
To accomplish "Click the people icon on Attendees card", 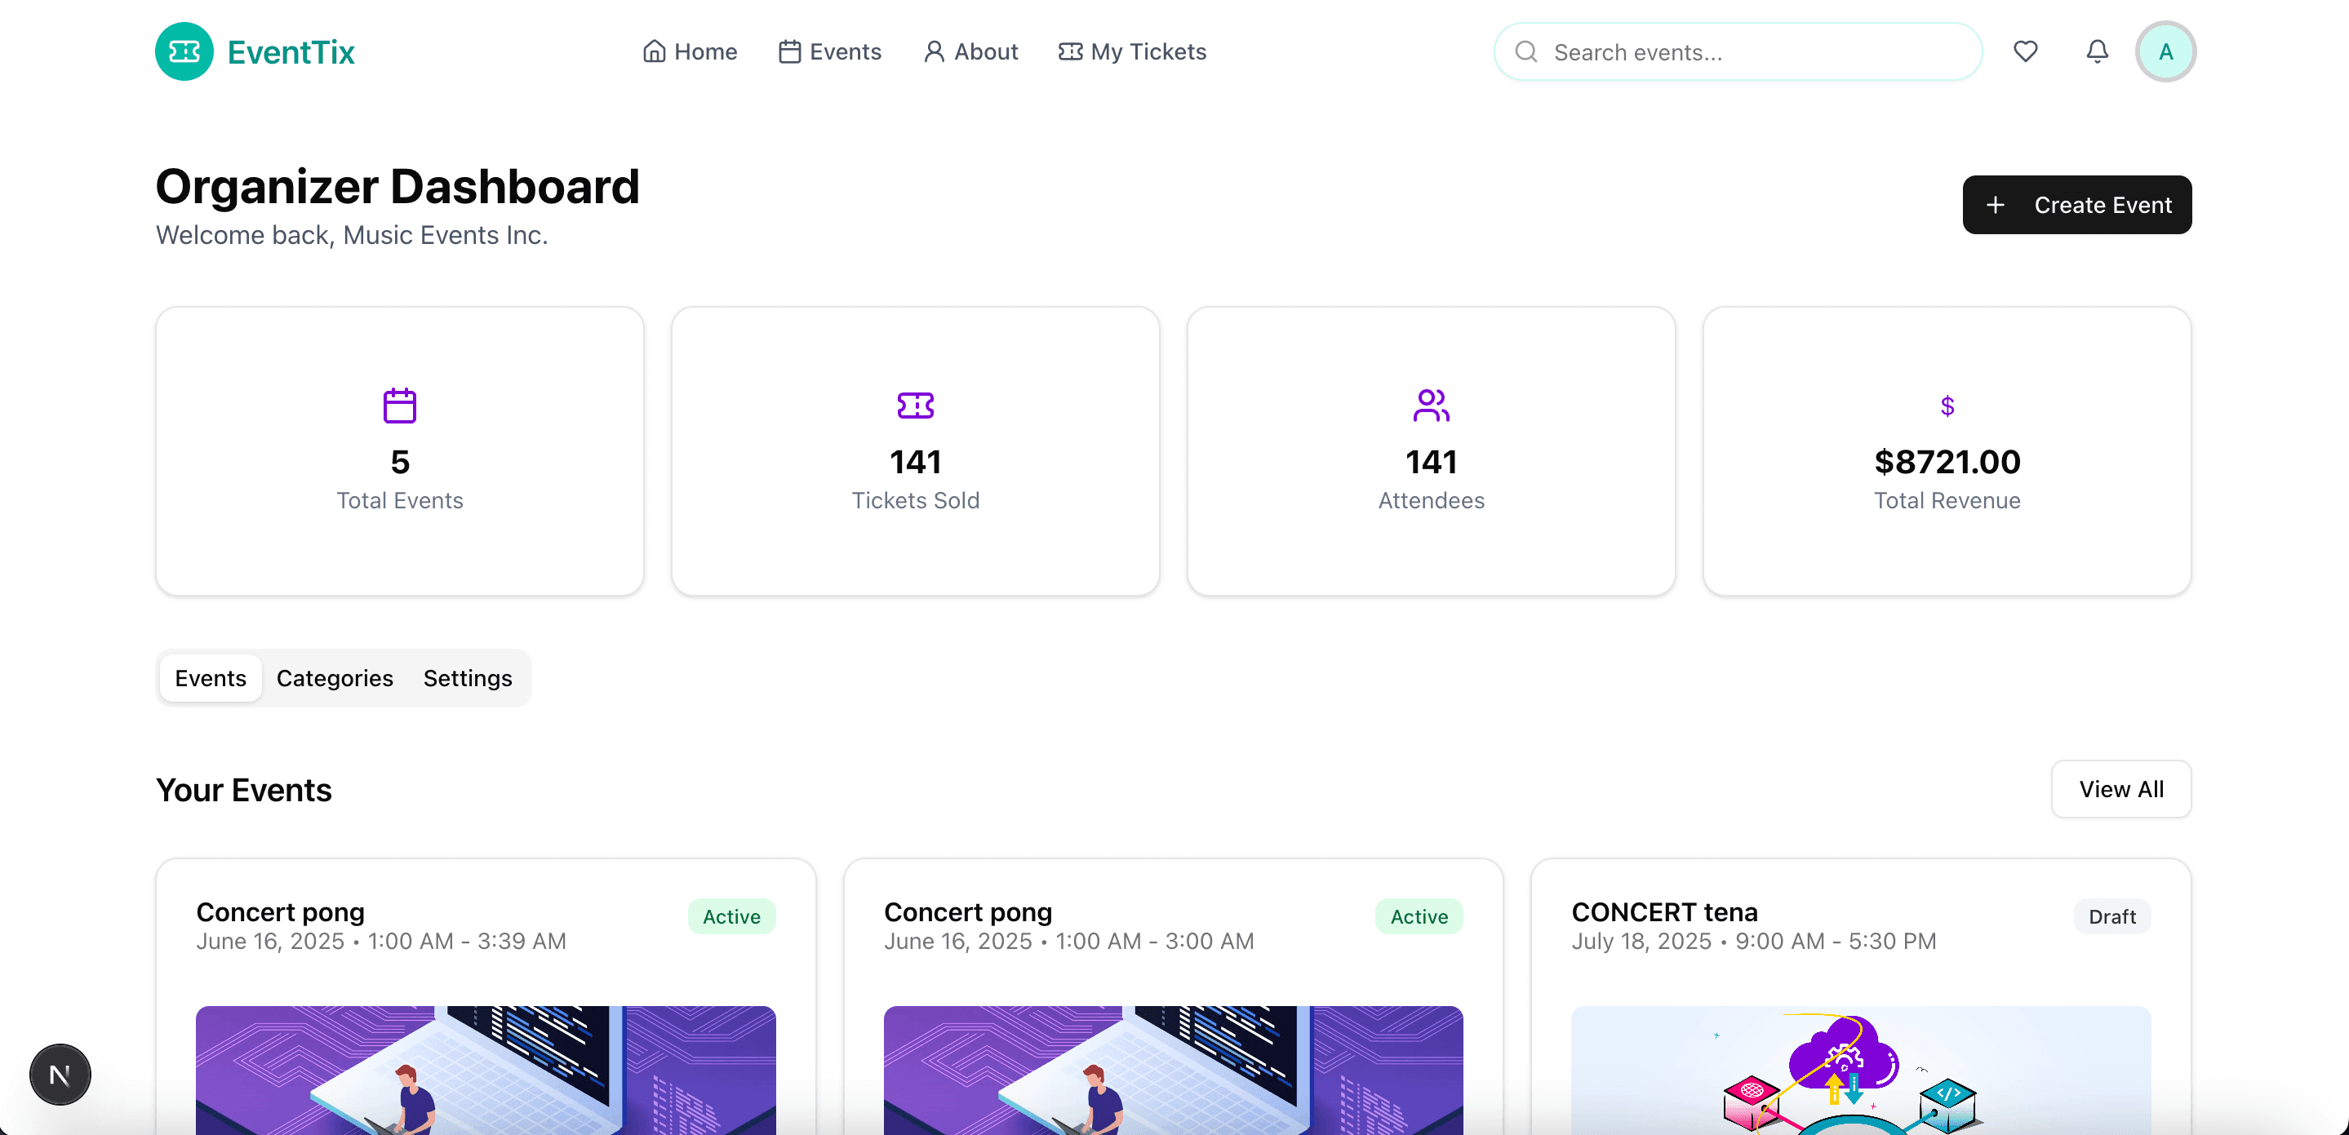I will click(x=1431, y=406).
